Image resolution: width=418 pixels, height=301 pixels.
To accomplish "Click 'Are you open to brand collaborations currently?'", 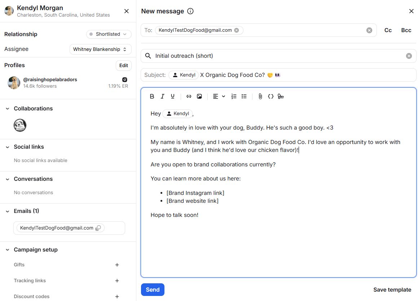I will (x=213, y=164).
